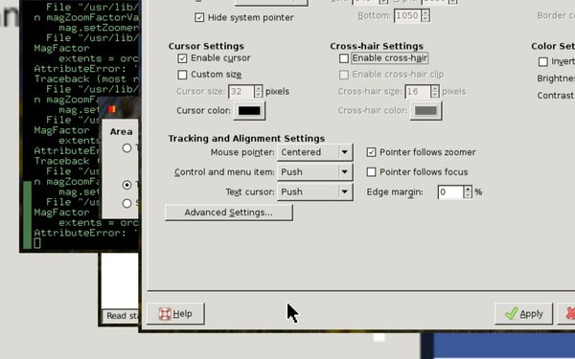Enable cross-hair checkbox

344,58
